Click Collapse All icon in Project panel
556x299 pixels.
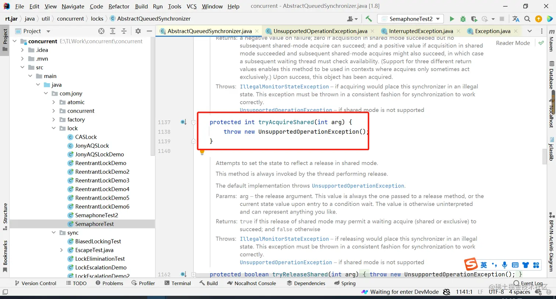coord(124,31)
